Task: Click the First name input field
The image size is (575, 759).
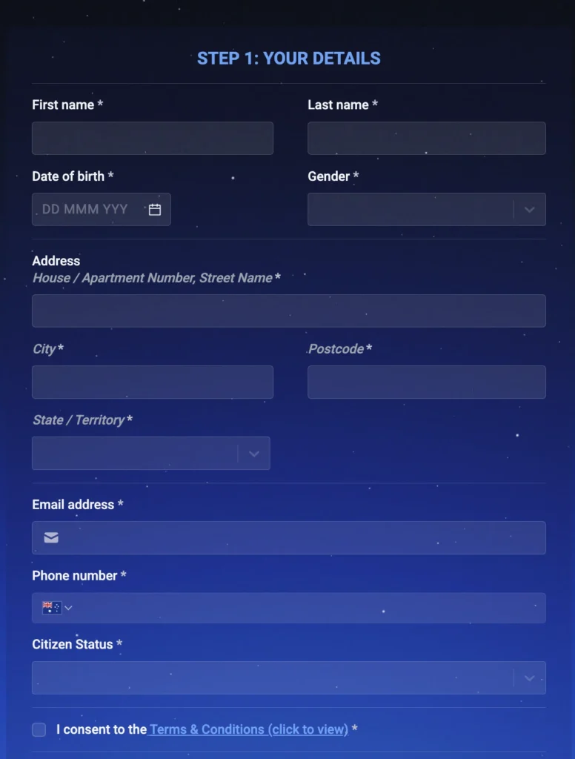Action: (153, 139)
